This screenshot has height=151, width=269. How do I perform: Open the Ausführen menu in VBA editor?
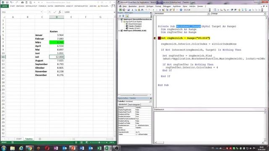pyautogui.click(x=177, y=6)
